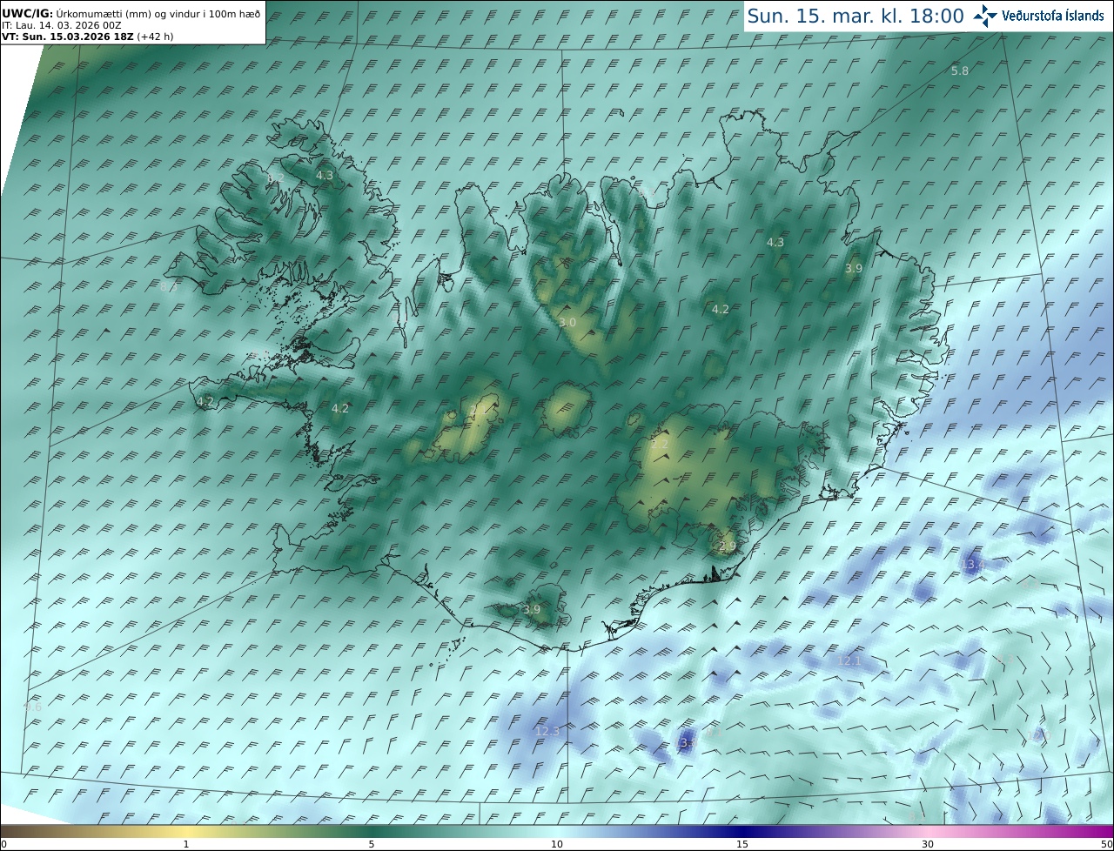Image resolution: width=1114 pixels, height=851 pixels.
Task: Click the dark blue colorbar section above label 15
Action: click(742, 832)
